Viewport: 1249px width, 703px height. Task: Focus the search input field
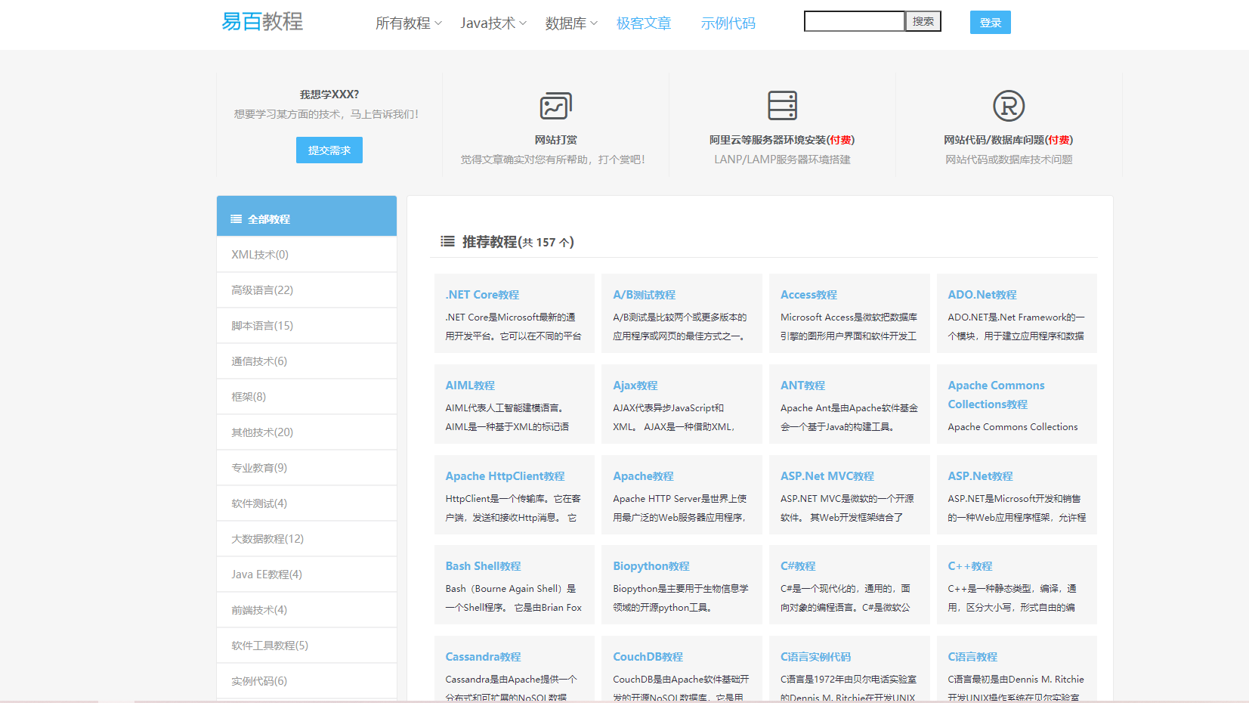[855, 21]
